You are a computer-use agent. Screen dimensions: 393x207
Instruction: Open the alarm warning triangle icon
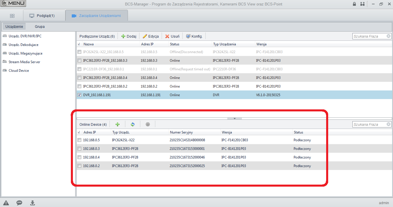point(6,203)
